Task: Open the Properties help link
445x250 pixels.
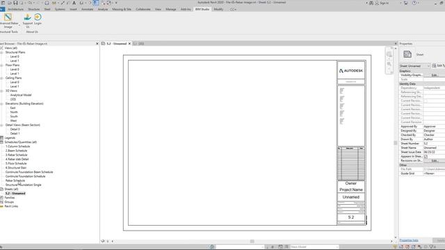Action: [409, 240]
